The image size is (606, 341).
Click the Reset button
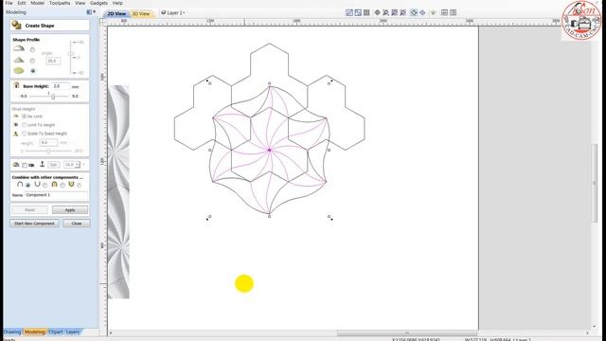(x=29, y=210)
